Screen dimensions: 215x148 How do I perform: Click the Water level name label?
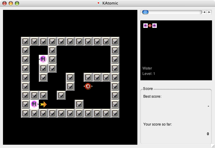147,68
